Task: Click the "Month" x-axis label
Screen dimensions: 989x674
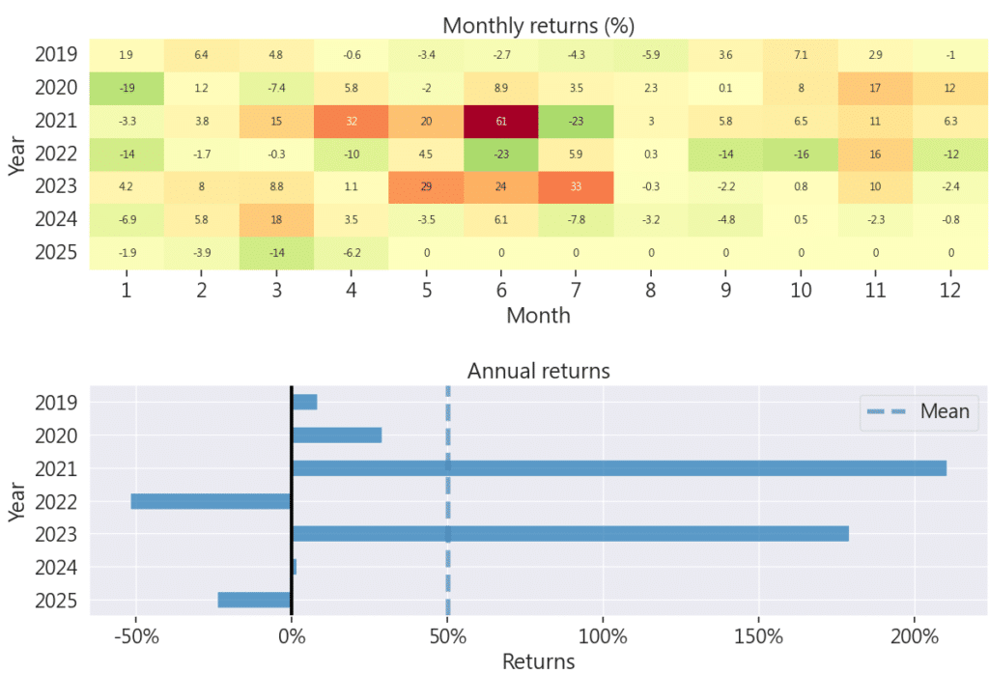Action: click(538, 315)
